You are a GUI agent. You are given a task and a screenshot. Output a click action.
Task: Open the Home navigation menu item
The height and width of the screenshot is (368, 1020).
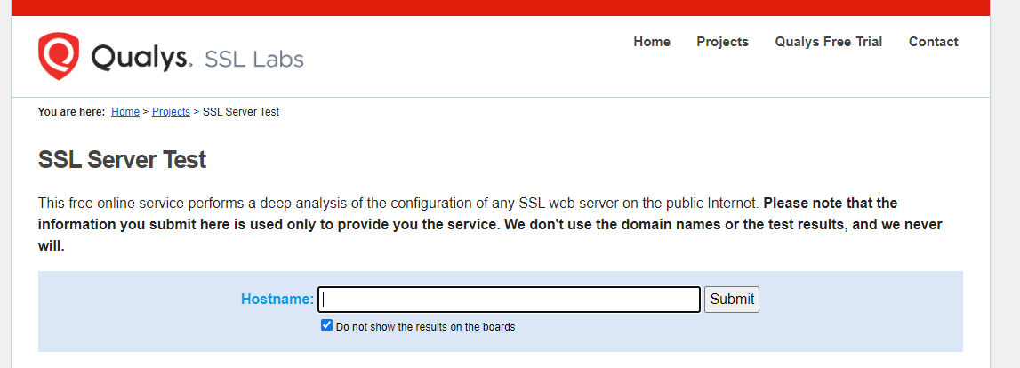click(651, 42)
